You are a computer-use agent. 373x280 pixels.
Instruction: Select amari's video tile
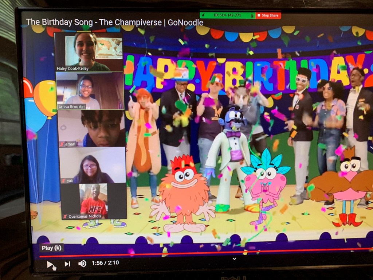(x=91, y=128)
